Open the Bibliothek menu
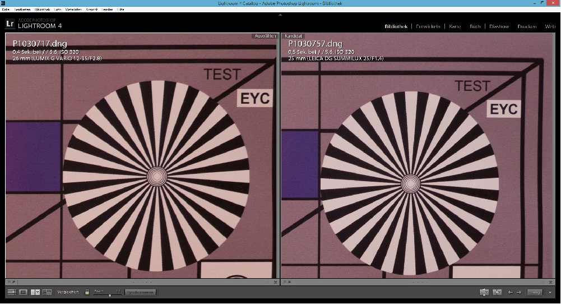561x304 pixels. (42, 10)
